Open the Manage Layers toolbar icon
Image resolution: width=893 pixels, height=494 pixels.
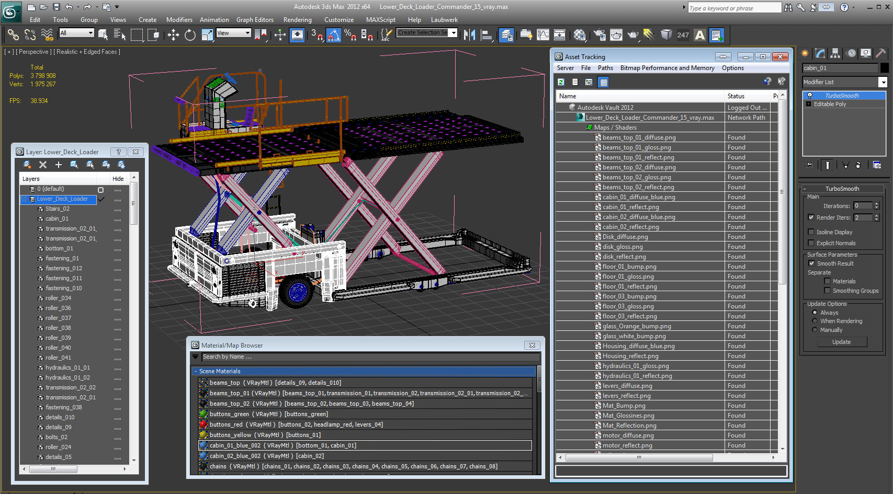(506, 35)
